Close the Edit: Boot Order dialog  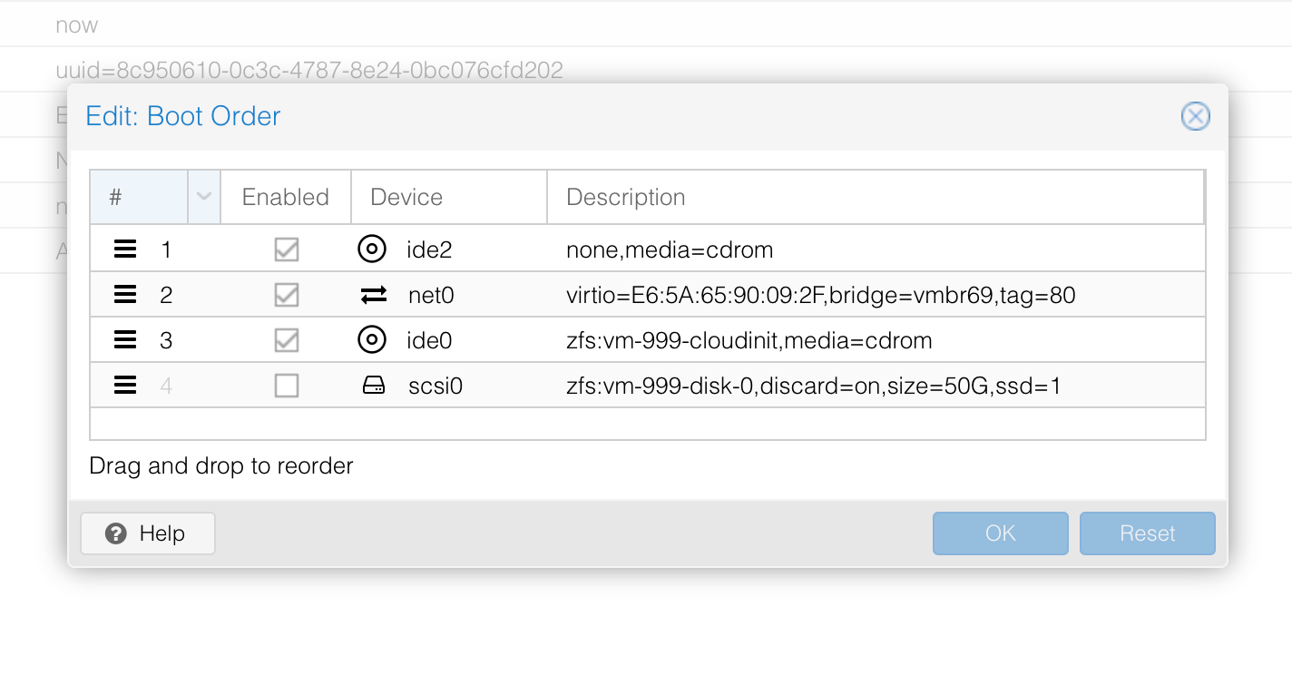1195,116
